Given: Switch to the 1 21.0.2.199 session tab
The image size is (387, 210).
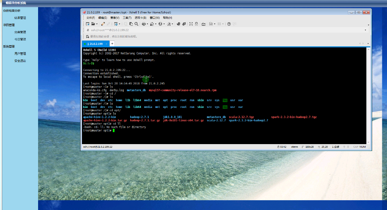Looking at the screenshot, I should tap(95, 43).
